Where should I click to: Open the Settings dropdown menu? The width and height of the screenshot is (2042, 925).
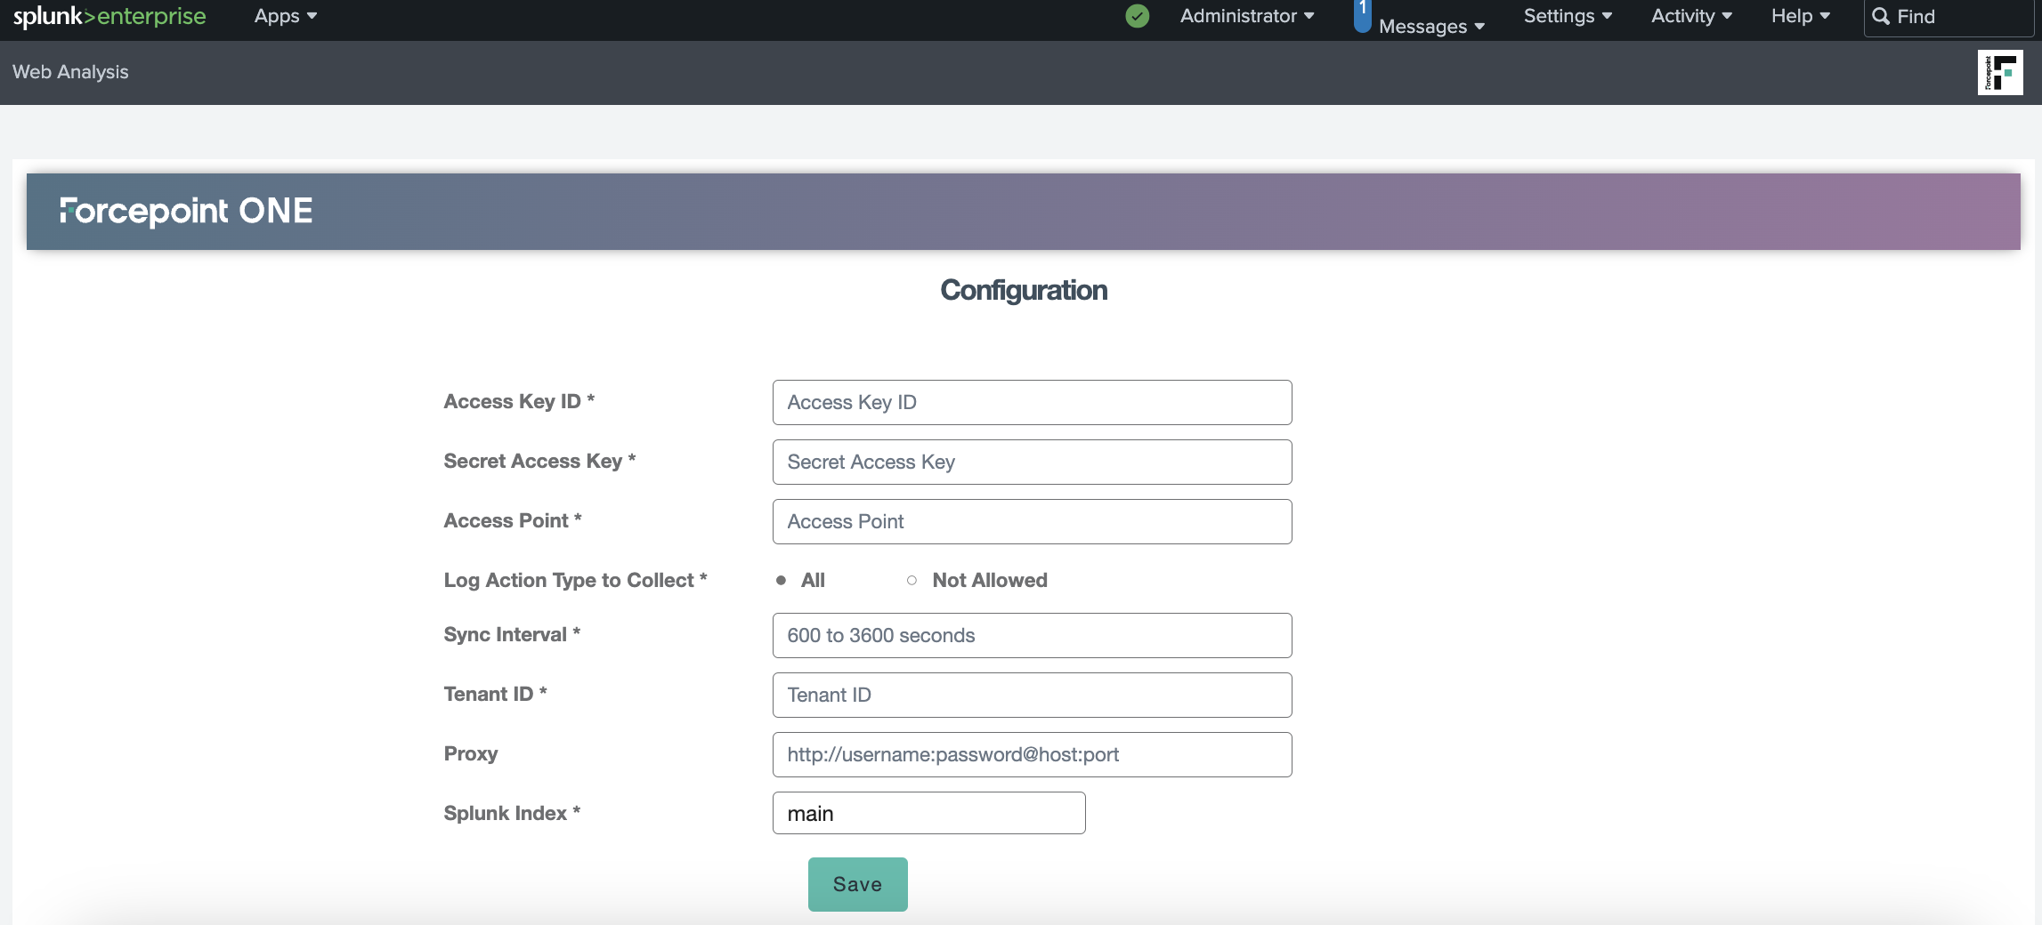point(1568,16)
